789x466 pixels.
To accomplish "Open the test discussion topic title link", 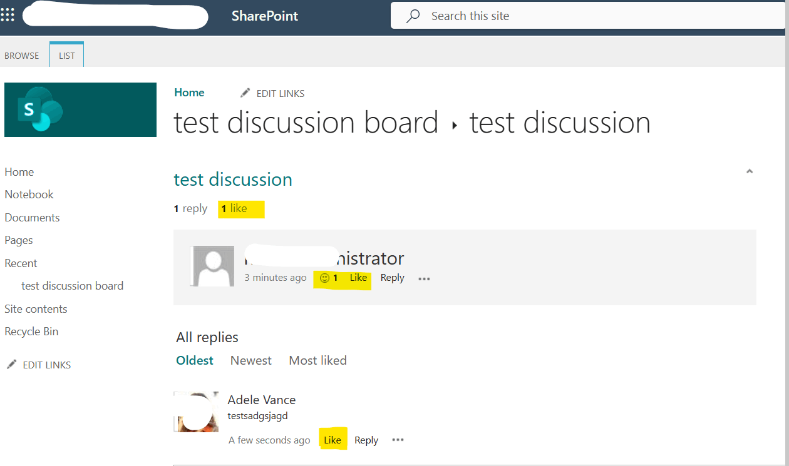I will click(x=233, y=180).
